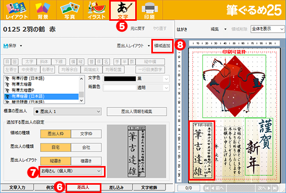Click やり直す redo
The image size is (286, 193).
coord(160,29)
